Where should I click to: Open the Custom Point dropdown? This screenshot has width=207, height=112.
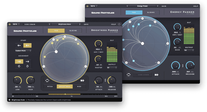pyautogui.click(x=23, y=51)
